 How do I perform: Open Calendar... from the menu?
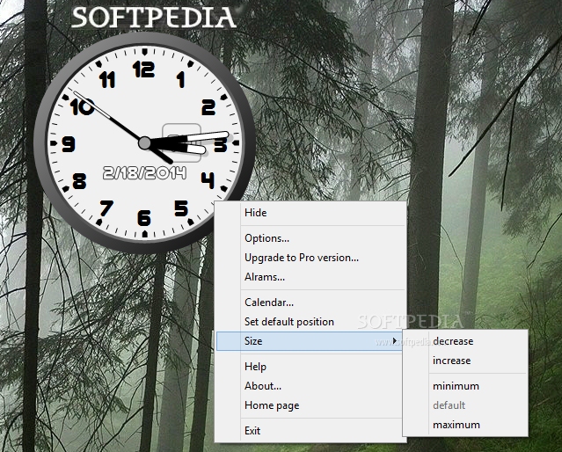click(x=310, y=303)
